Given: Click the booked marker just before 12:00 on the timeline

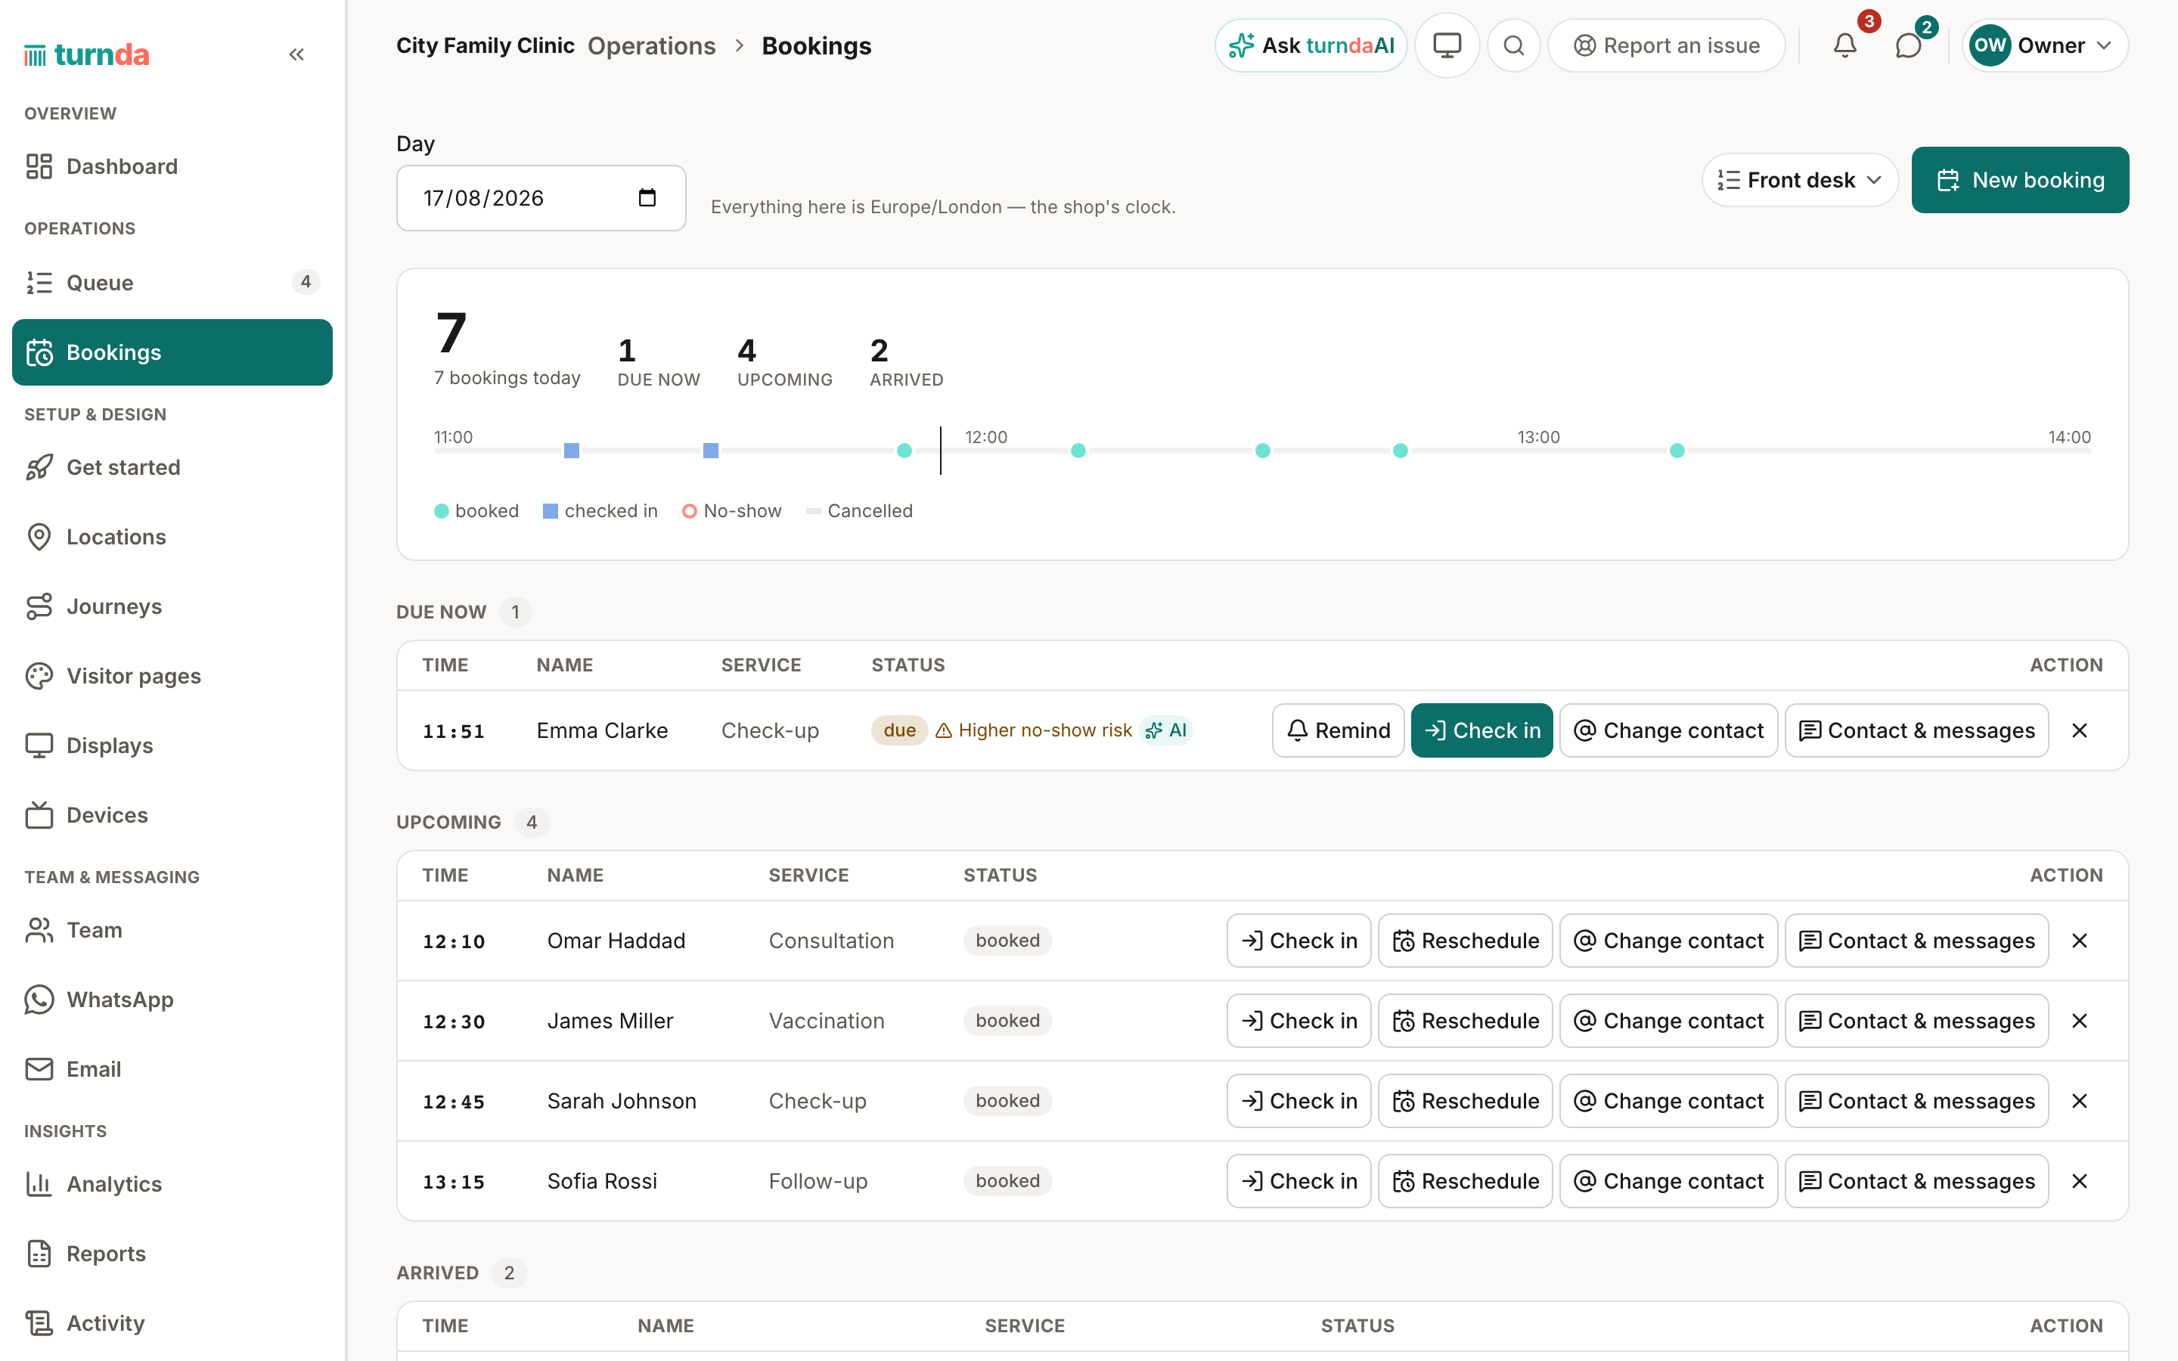Looking at the screenshot, I should (904, 450).
